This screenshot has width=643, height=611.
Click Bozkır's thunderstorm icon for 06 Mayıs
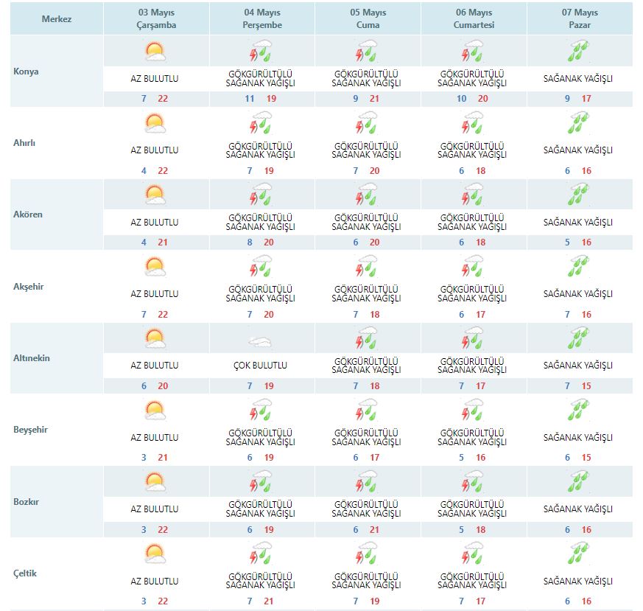[x=472, y=482]
